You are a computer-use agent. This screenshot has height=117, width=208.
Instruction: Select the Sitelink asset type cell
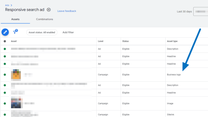[171, 115]
